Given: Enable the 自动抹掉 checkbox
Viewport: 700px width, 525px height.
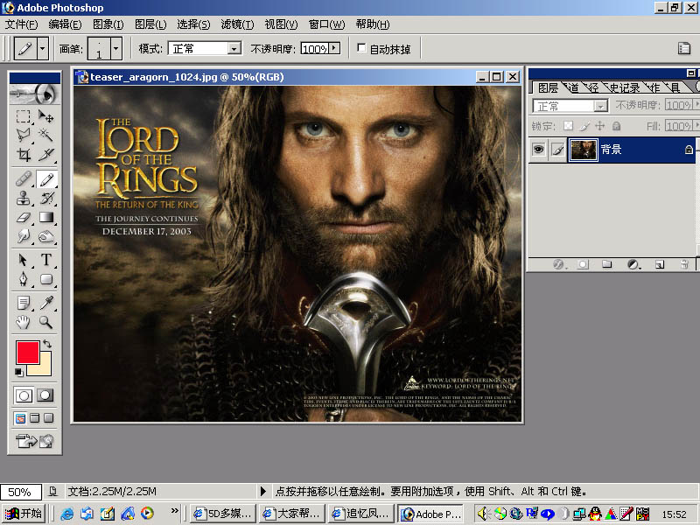Looking at the screenshot, I should (361, 48).
